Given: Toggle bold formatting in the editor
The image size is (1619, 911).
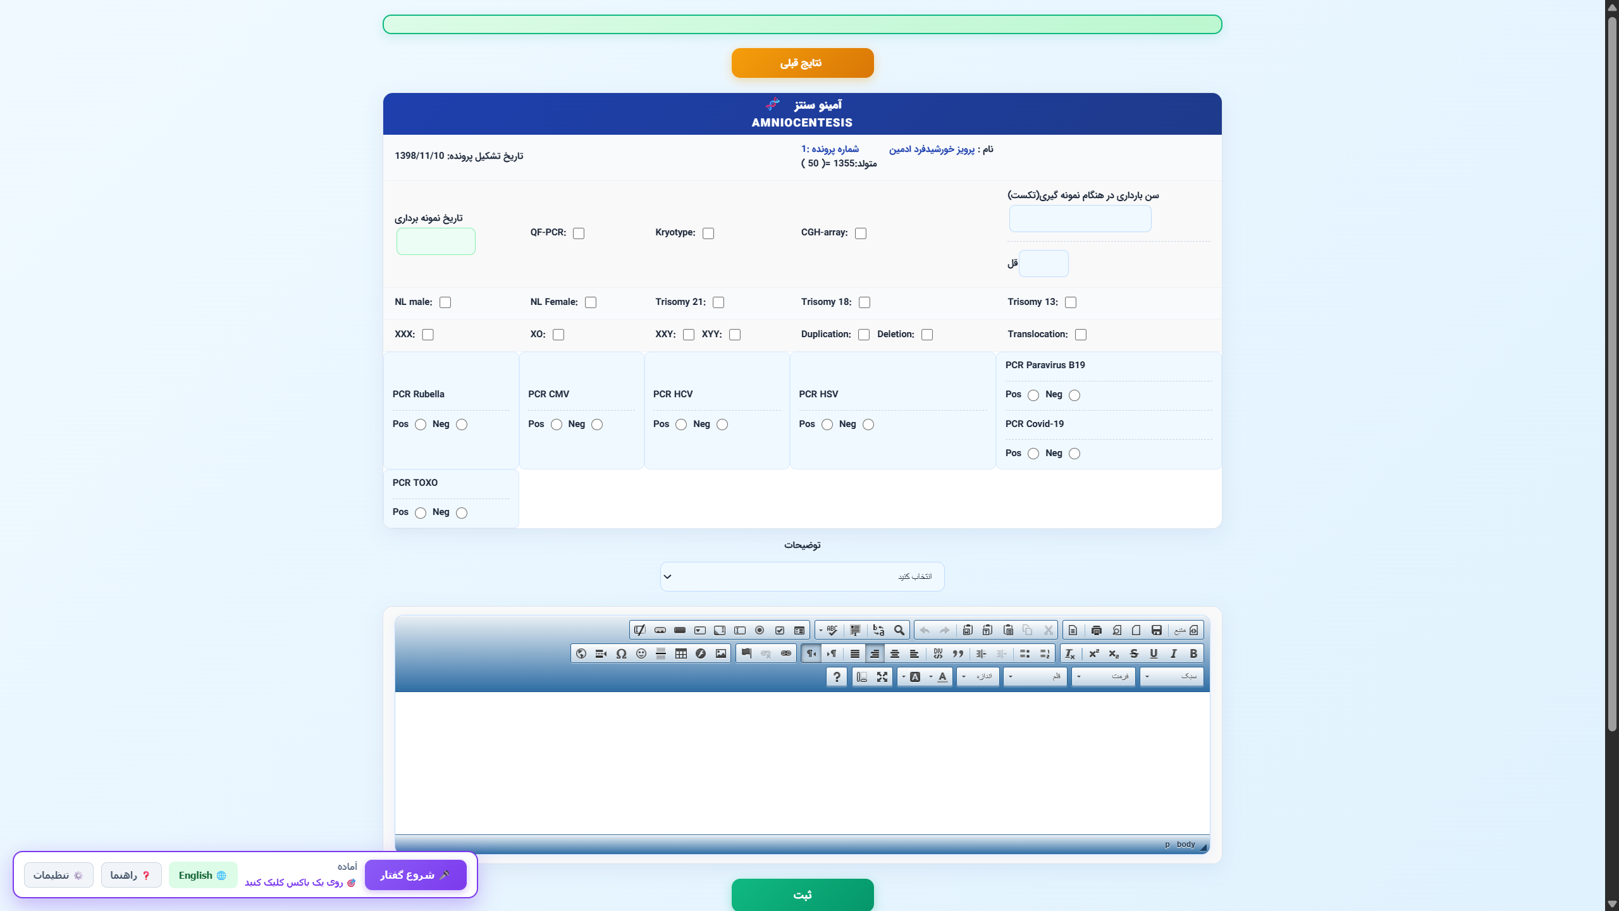Looking at the screenshot, I should point(1193,654).
